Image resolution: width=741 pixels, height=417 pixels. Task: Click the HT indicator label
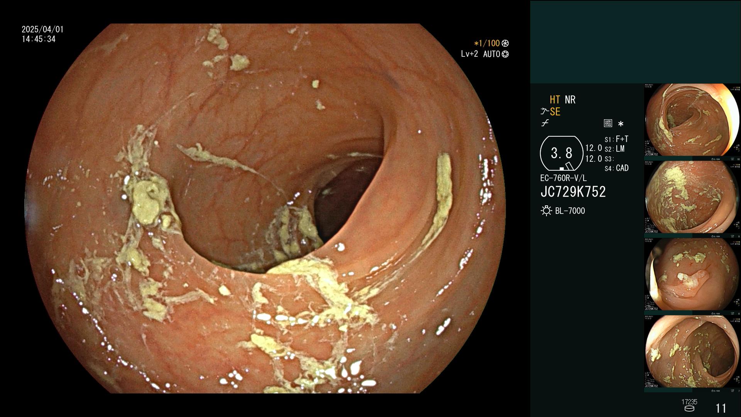click(x=555, y=100)
